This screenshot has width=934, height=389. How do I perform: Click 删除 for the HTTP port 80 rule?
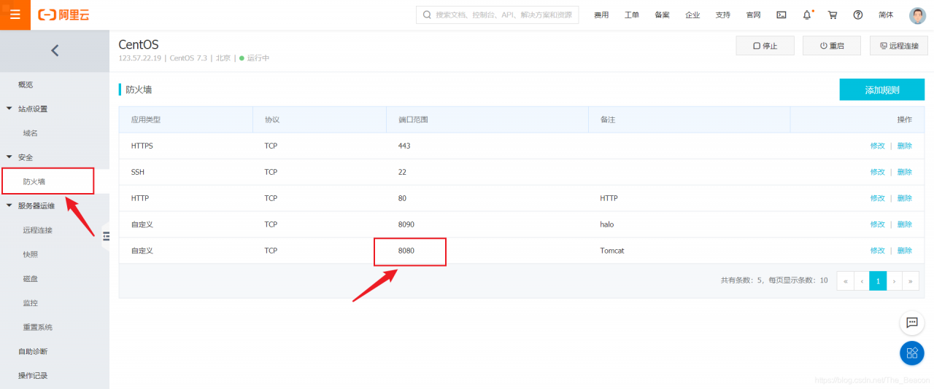point(905,198)
